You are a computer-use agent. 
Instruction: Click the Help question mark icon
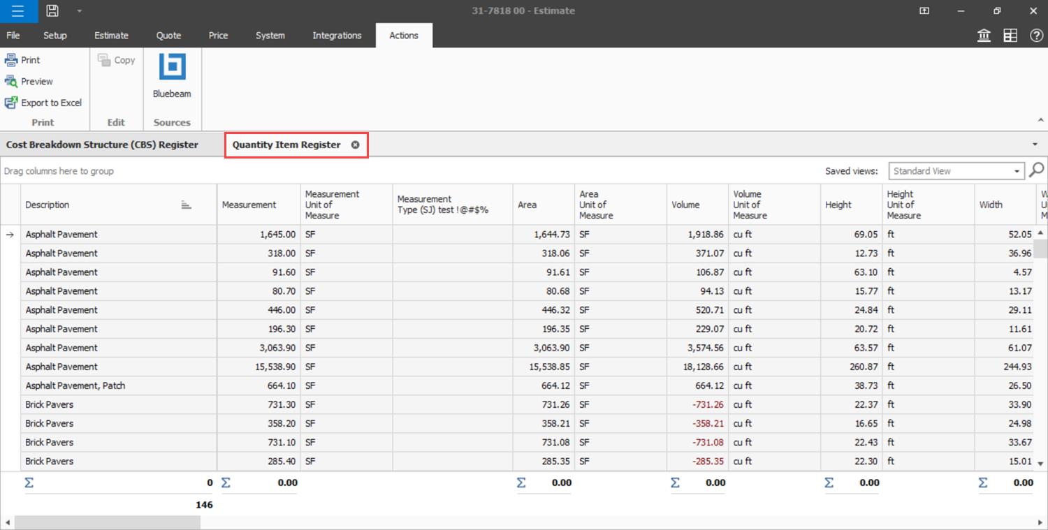pyautogui.click(x=1037, y=36)
